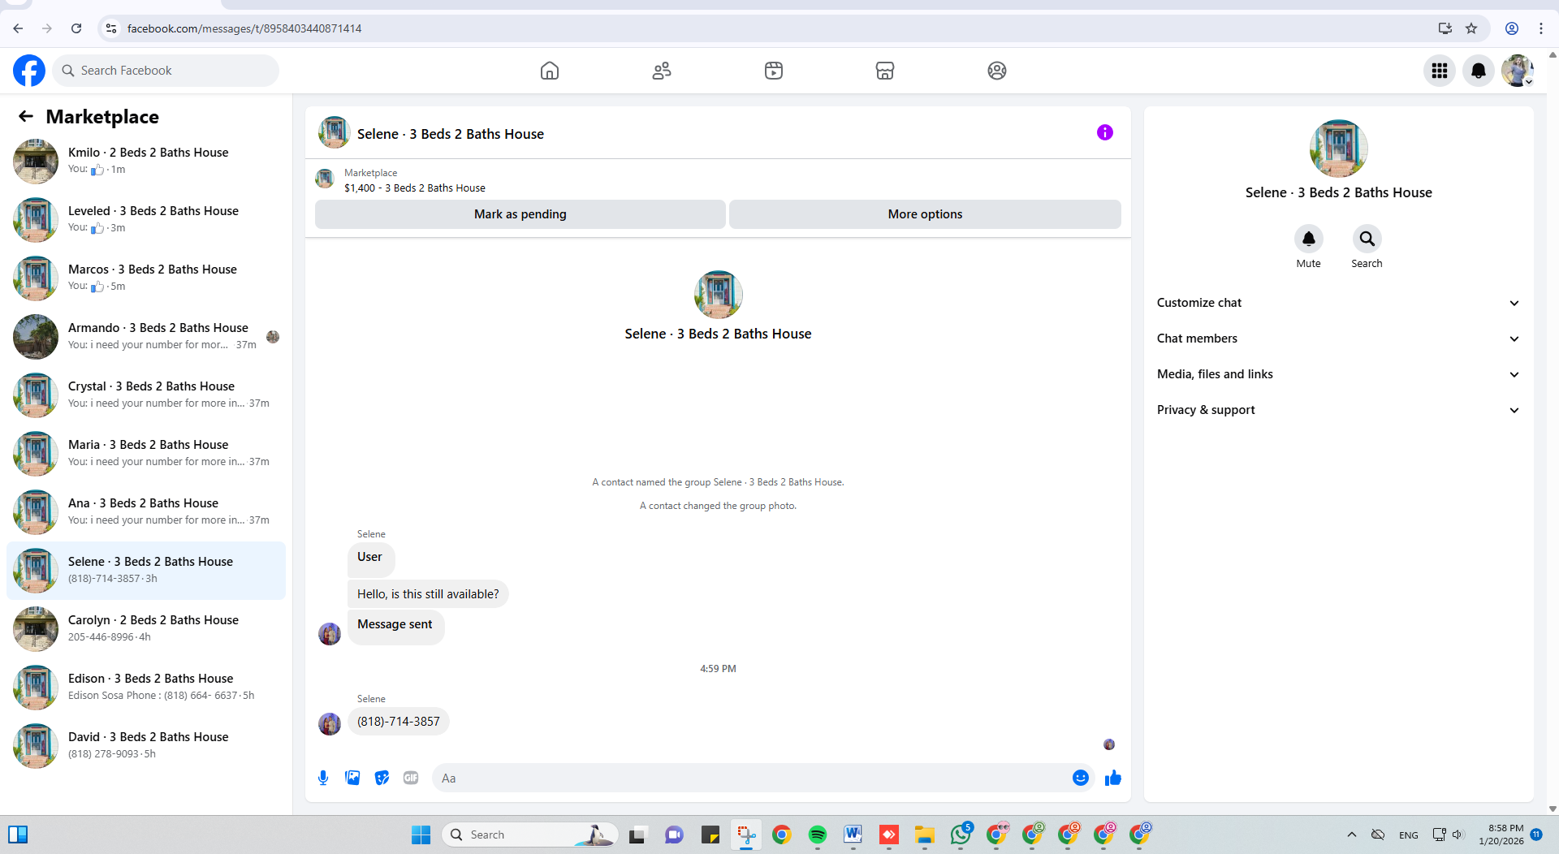
Task: Click the (818)-714-3857 message bubble
Action: [x=399, y=722]
